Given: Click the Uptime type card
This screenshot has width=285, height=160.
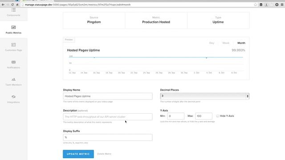Looking at the screenshot, I should 218,20.
